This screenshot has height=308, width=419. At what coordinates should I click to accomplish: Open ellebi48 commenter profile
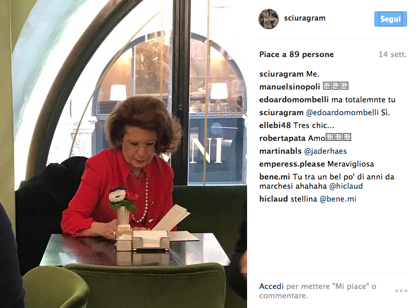(275, 125)
